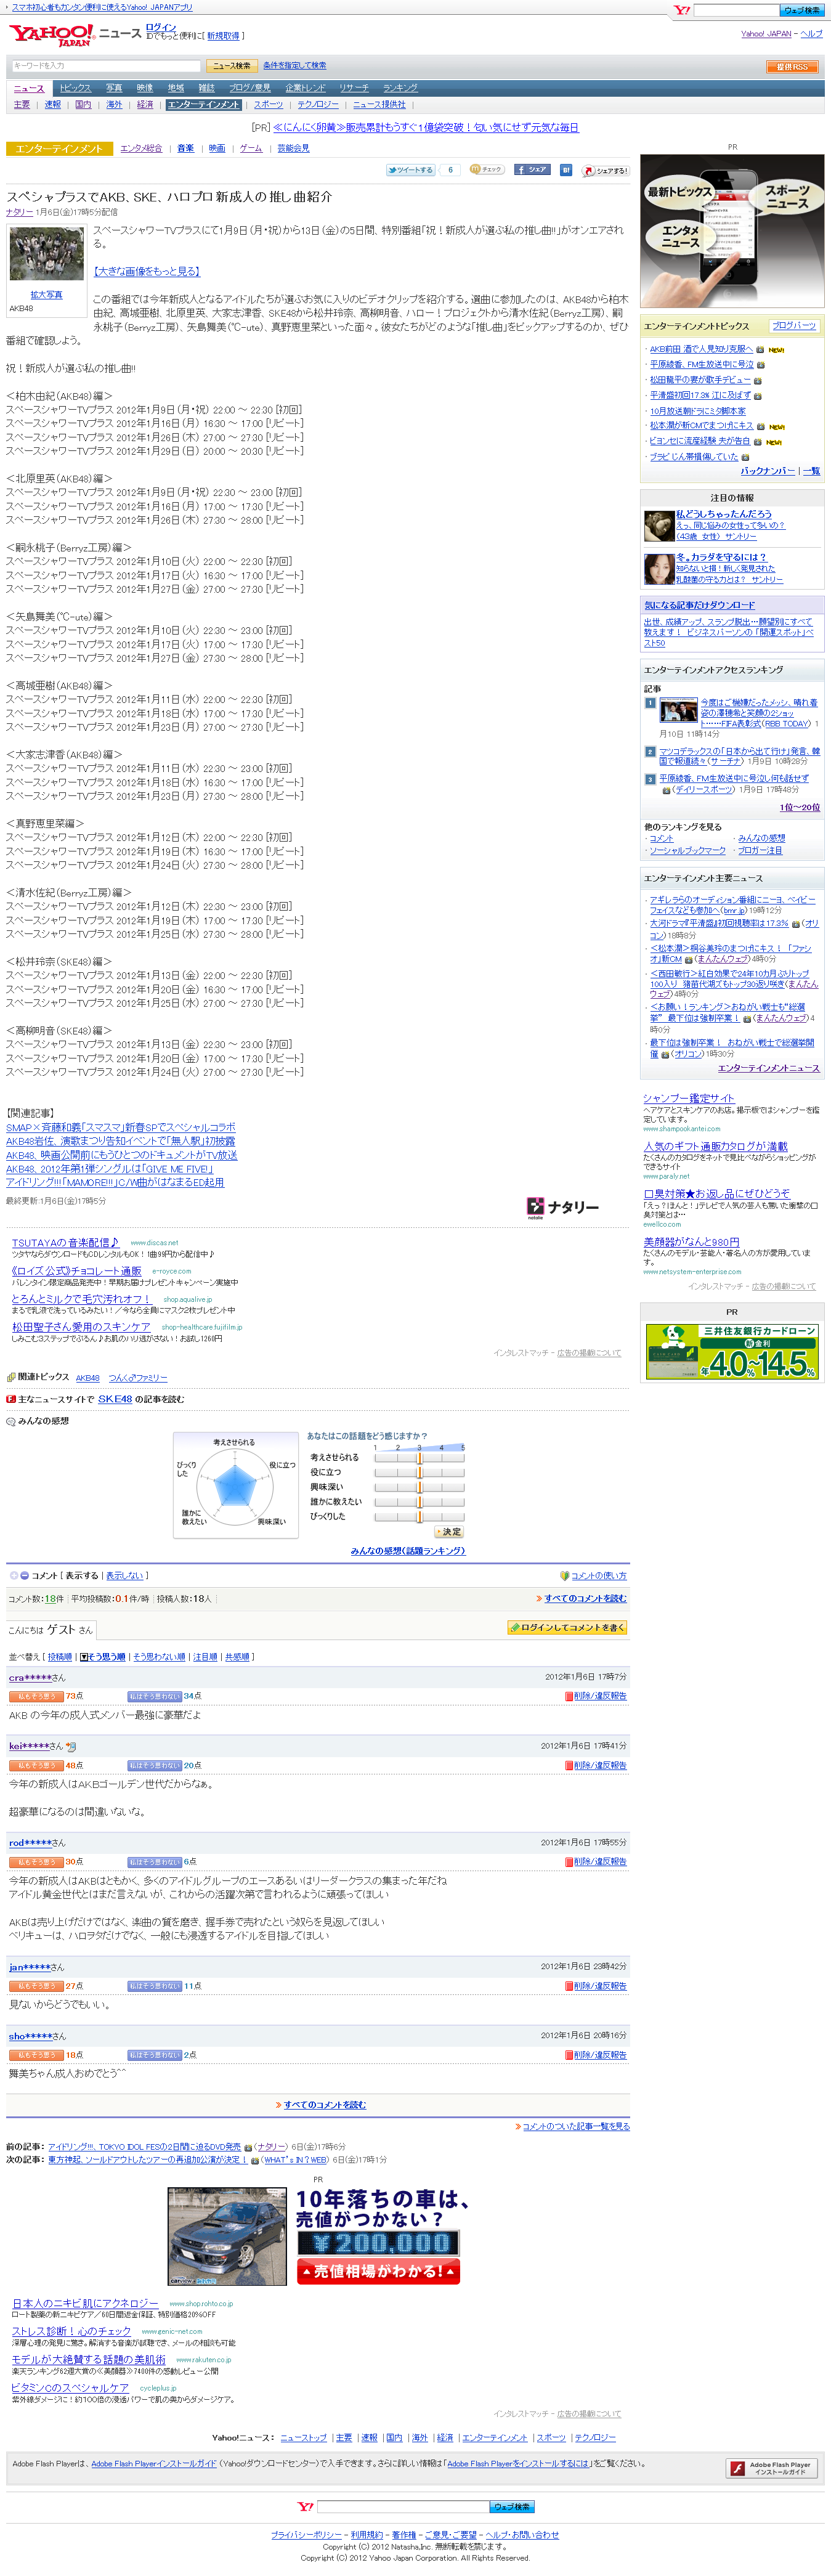831x2576 pixels.
Task: Click 三井住友銀行カードローン banner
Action: tap(732, 1351)
